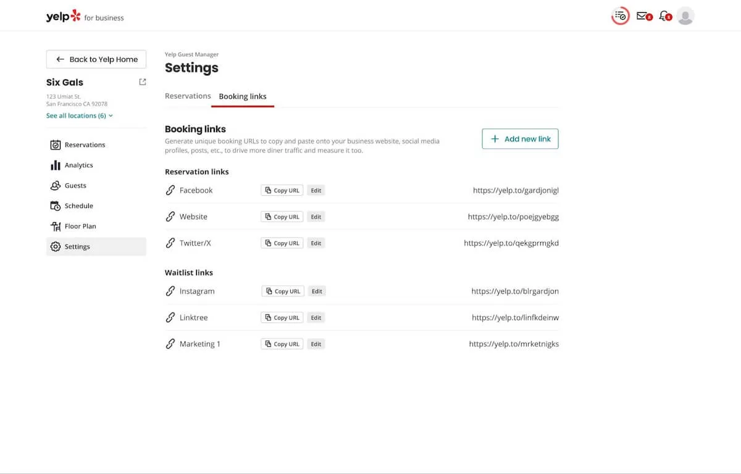Viewport: 741px width, 474px height.
Task: Edit the Website reservation link
Action: click(316, 217)
